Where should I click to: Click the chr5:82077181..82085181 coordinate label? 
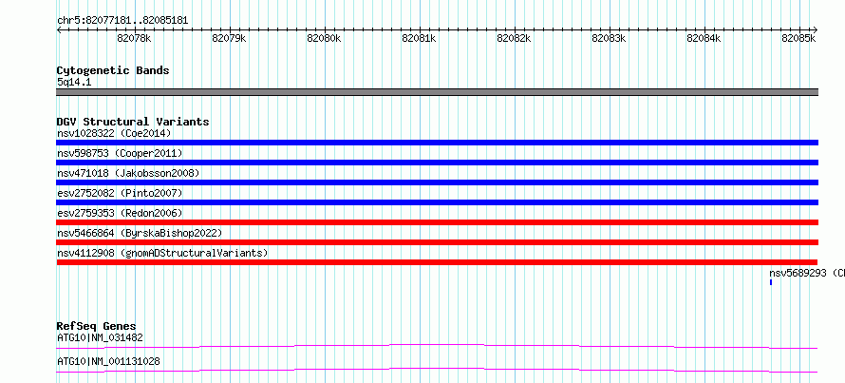tap(122, 21)
